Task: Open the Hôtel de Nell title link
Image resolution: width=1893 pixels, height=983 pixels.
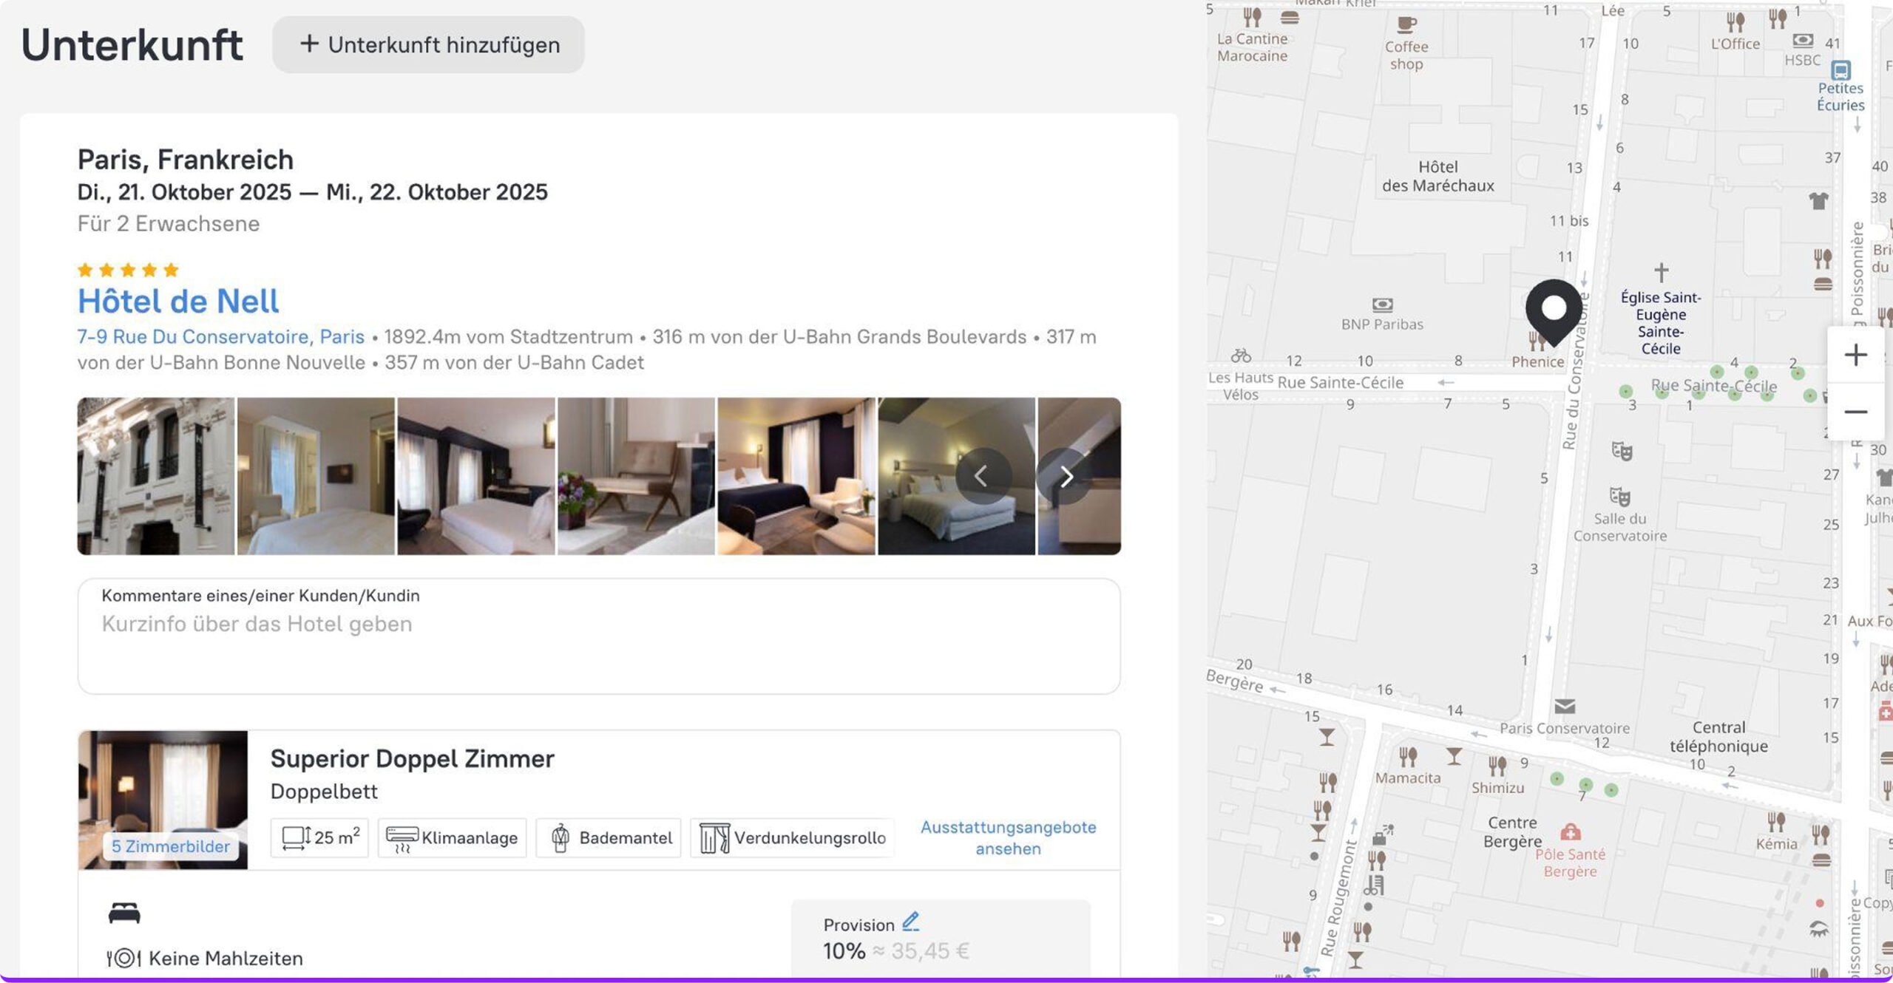Action: click(178, 302)
